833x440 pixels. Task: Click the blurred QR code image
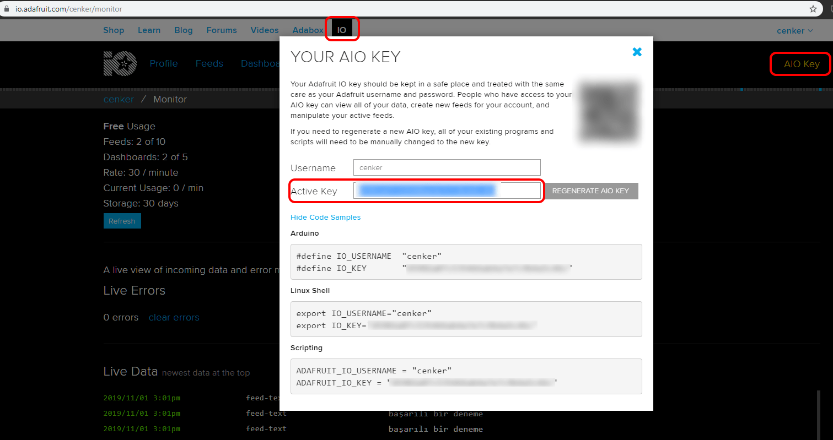point(609,112)
